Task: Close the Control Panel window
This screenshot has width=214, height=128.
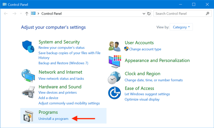Action: [x=207, y=4]
